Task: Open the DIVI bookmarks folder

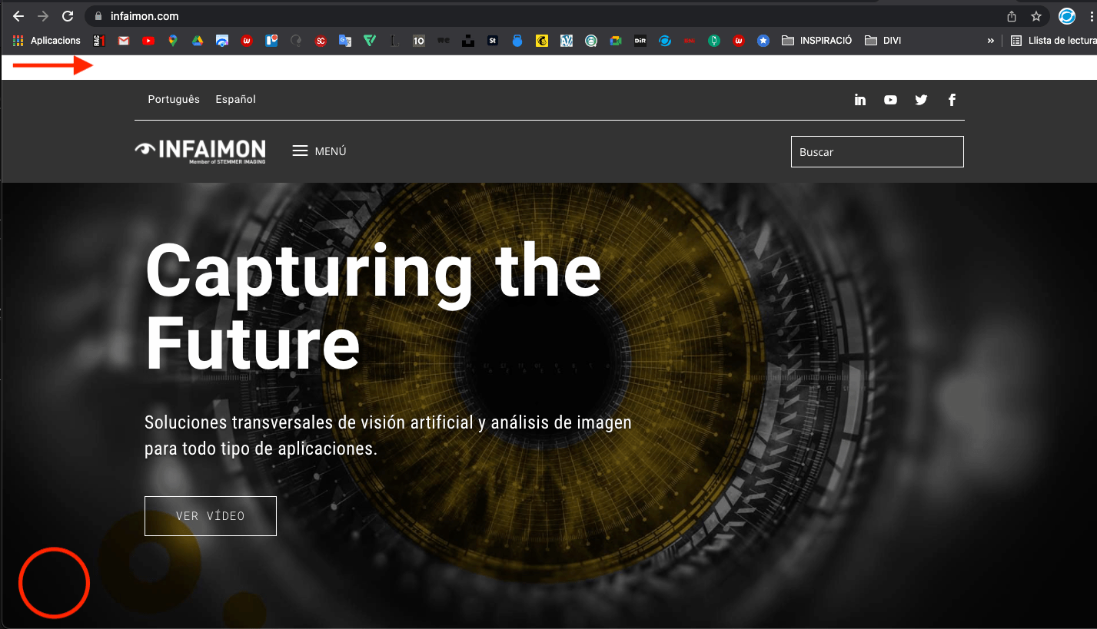Action: 883,41
